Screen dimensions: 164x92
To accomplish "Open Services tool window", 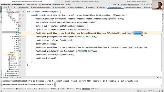I will 95,89.
